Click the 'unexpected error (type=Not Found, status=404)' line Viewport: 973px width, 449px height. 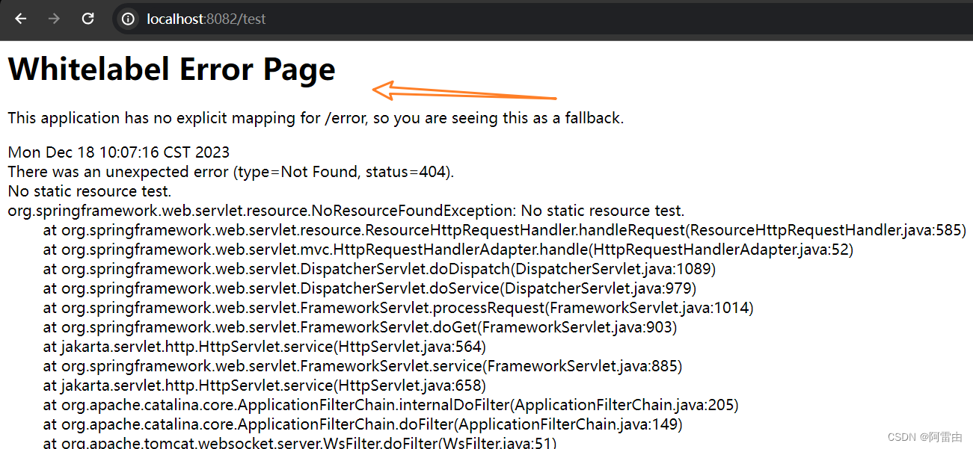coord(231,173)
